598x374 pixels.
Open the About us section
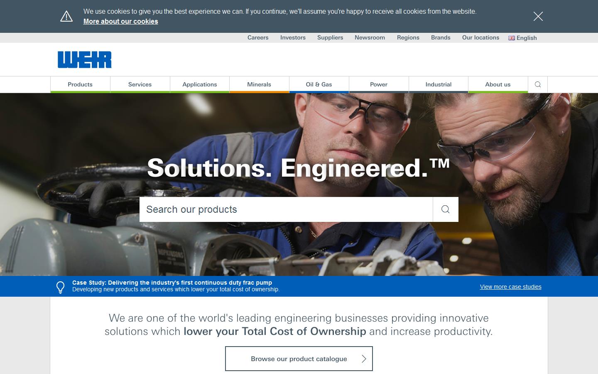click(x=498, y=84)
